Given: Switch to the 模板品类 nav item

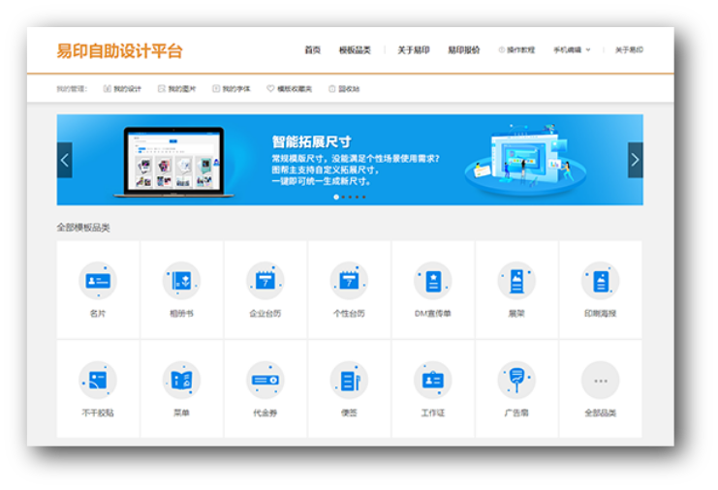Looking at the screenshot, I should click(x=355, y=50).
